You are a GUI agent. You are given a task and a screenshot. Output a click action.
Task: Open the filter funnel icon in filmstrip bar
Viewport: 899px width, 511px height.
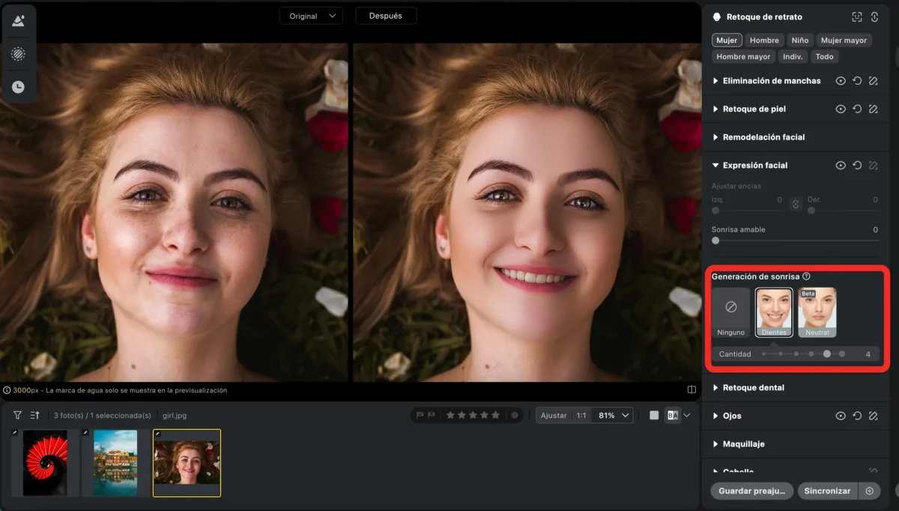[17, 414]
